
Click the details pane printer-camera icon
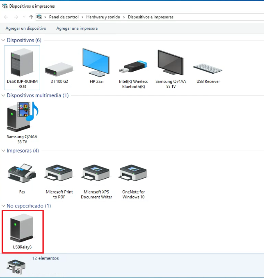16,267
